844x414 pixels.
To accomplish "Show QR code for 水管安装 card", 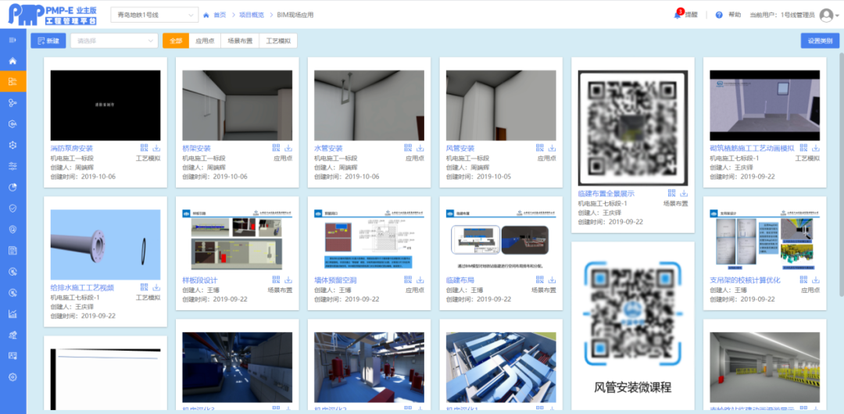I will [408, 148].
